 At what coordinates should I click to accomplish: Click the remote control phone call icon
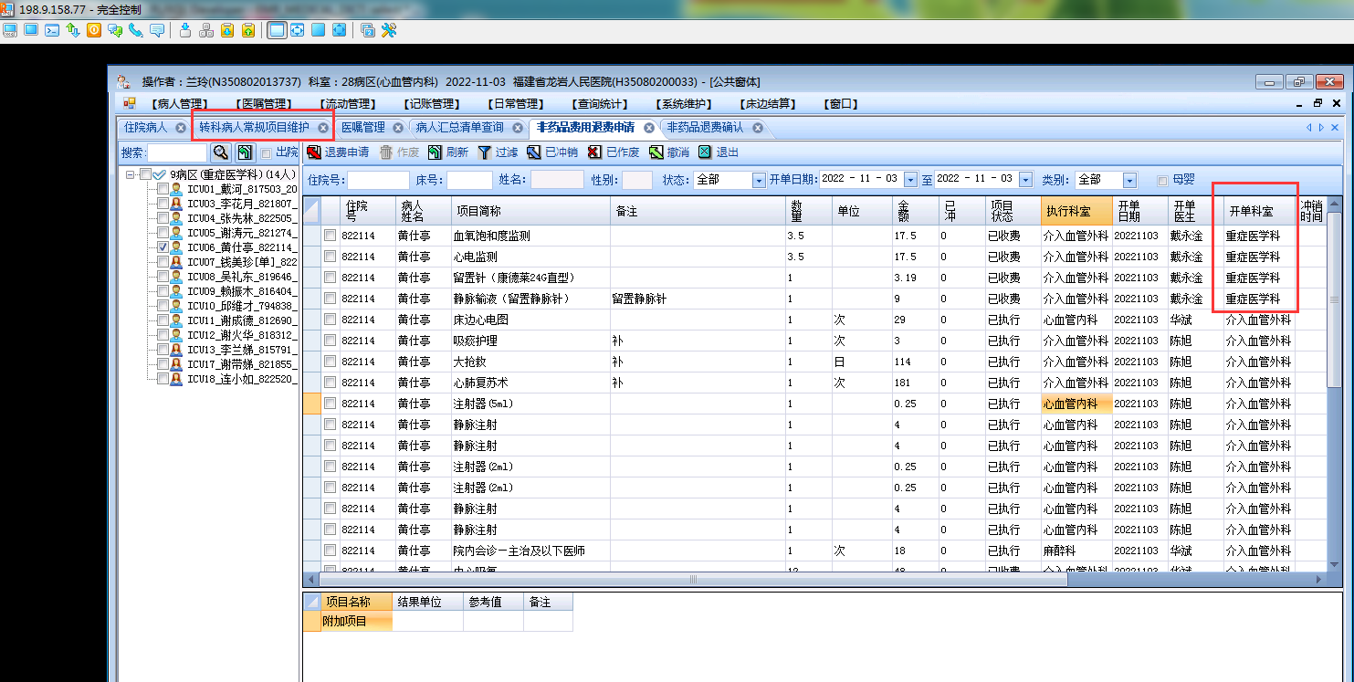[x=136, y=30]
